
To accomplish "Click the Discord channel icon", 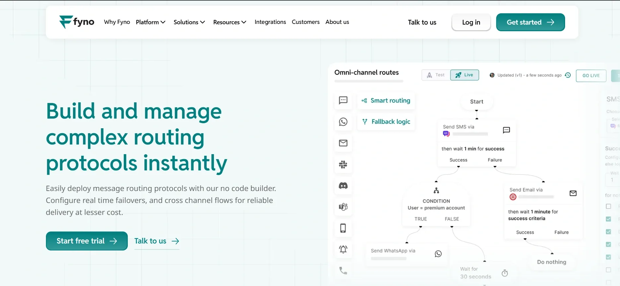I will click(343, 186).
